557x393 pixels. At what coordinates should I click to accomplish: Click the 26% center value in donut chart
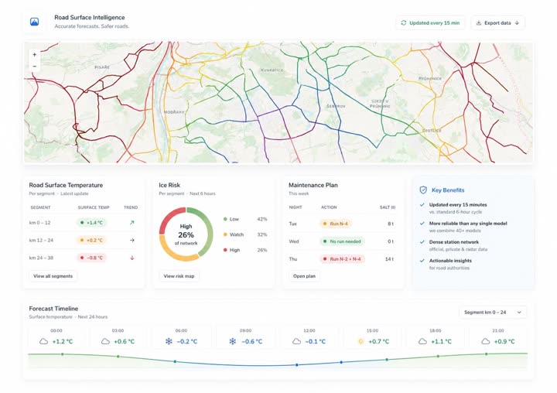186,235
